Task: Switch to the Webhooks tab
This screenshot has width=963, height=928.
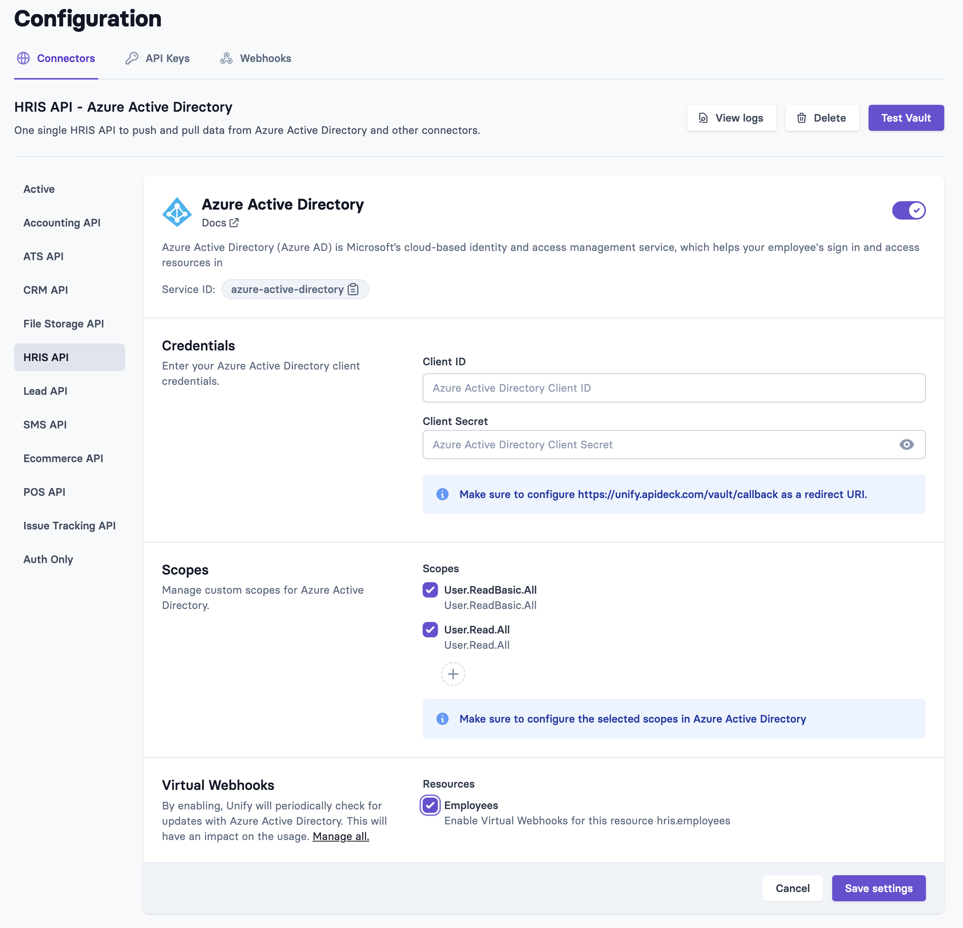Action: [x=255, y=59]
